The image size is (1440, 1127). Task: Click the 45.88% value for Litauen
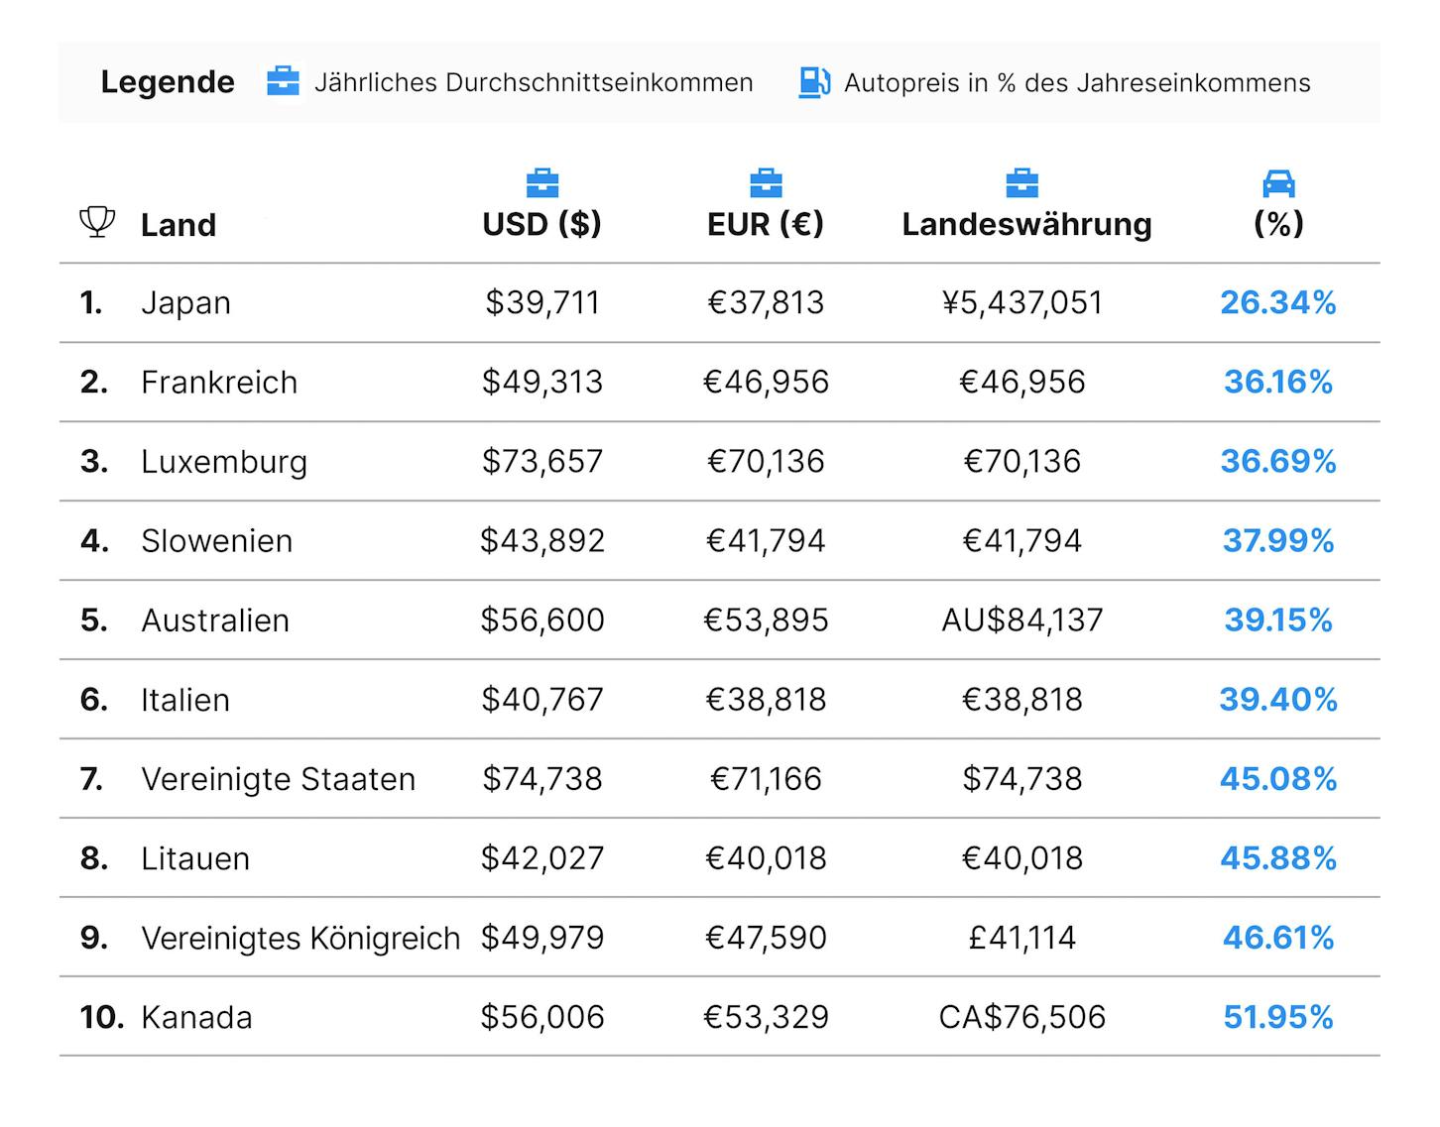tap(1278, 858)
